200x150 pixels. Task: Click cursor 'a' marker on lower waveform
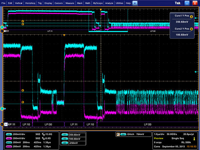23,90
